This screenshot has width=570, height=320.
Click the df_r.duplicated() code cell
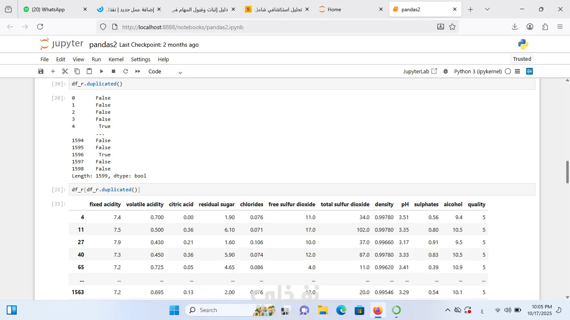pos(302,84)
